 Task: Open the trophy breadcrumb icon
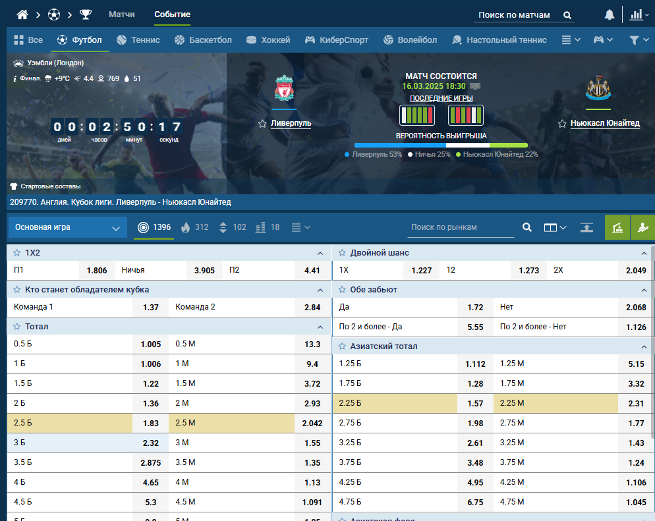(x=86, y=14)
